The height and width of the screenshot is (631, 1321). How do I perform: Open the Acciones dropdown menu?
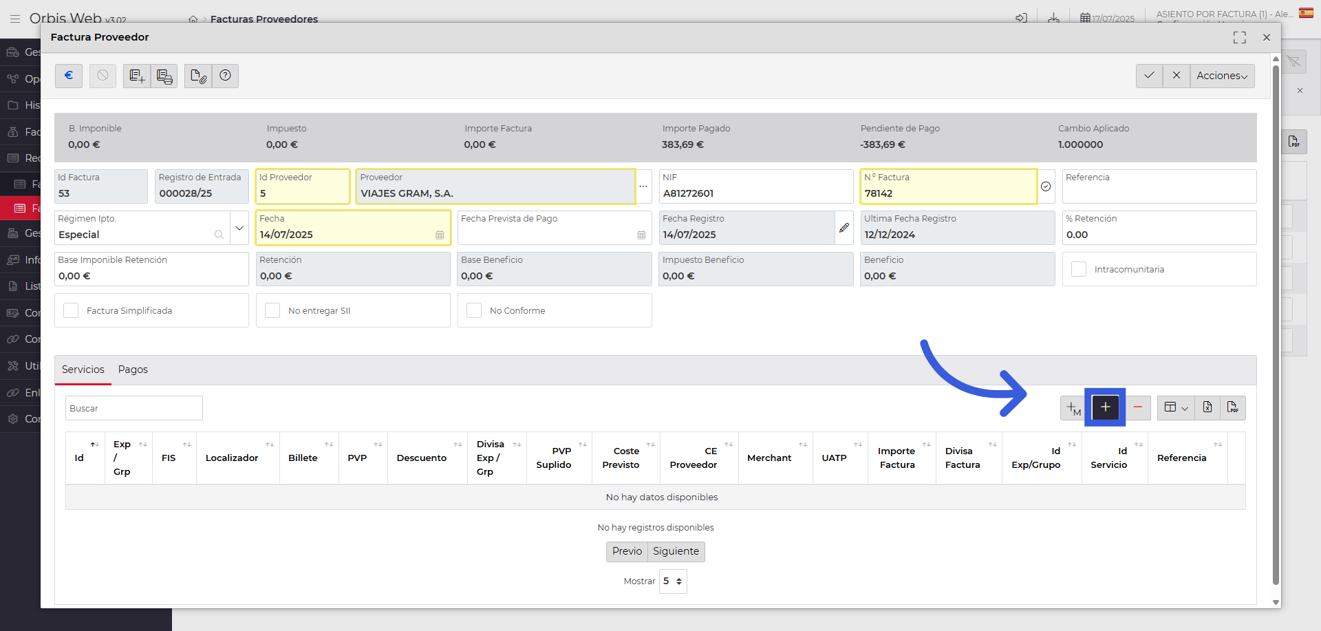point(1222,76)
